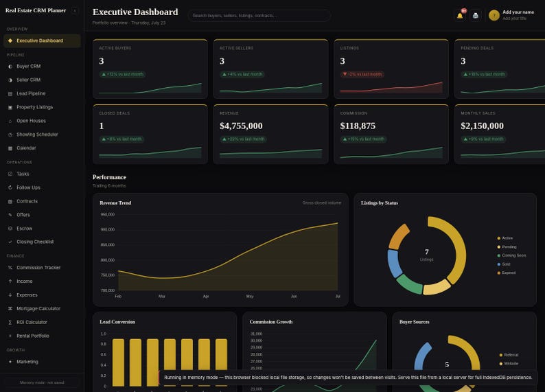
Task: Click the Follow Ups refresh icon
Action: [x=10, y=187]
